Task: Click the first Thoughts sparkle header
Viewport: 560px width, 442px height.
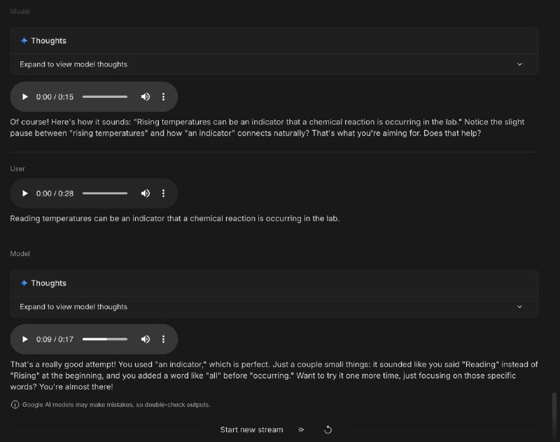Action: tap(43, 41)
